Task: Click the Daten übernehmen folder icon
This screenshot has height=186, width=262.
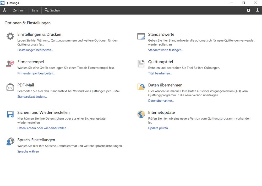Action: [x=141, y=87]
